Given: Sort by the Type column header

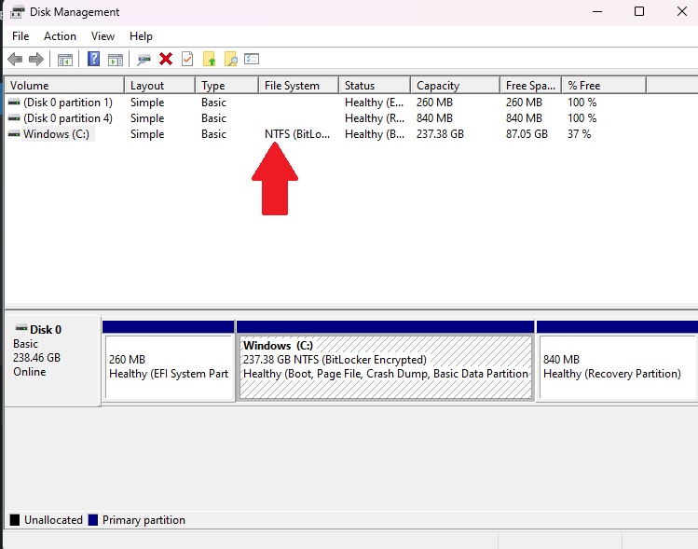Looking at the screenshot, I should click(227, 85).
